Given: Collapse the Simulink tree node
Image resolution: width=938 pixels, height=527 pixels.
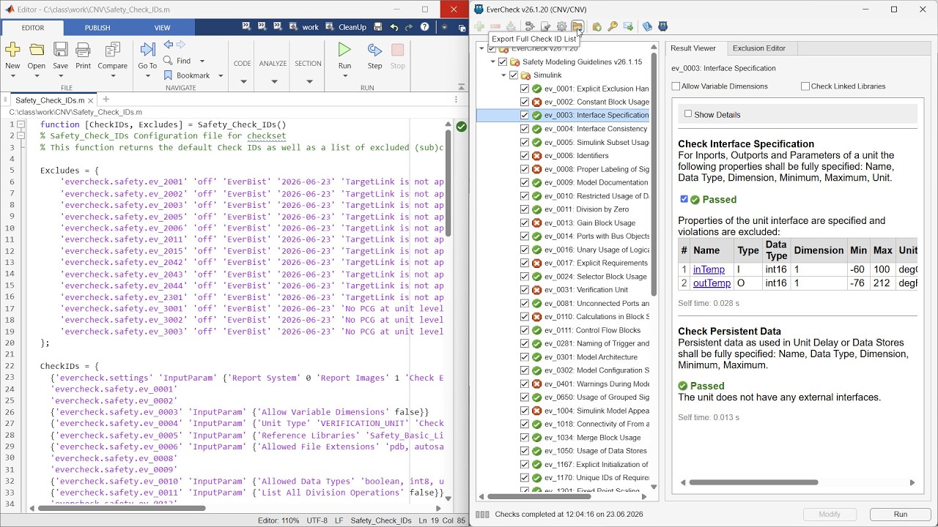Looking at the screenshot, I should click(504, 75).
